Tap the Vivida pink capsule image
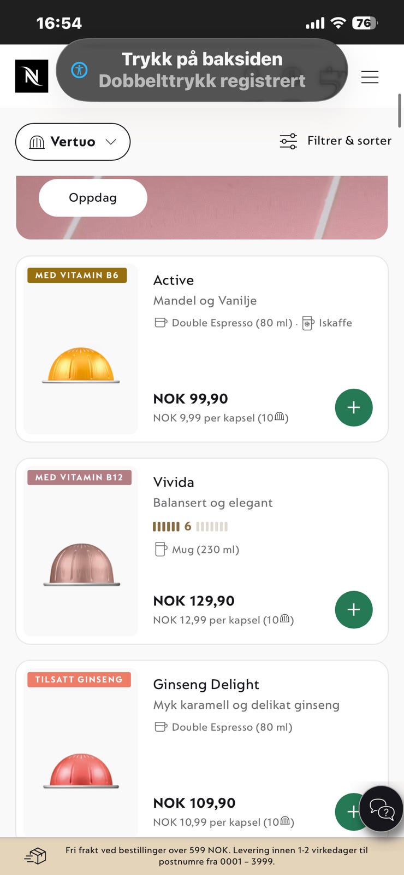The image size is (404, 875). (x=81, y=564)
